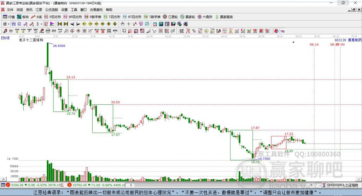
Task: Click the stock code 603139
Action: tap(340, 40)
